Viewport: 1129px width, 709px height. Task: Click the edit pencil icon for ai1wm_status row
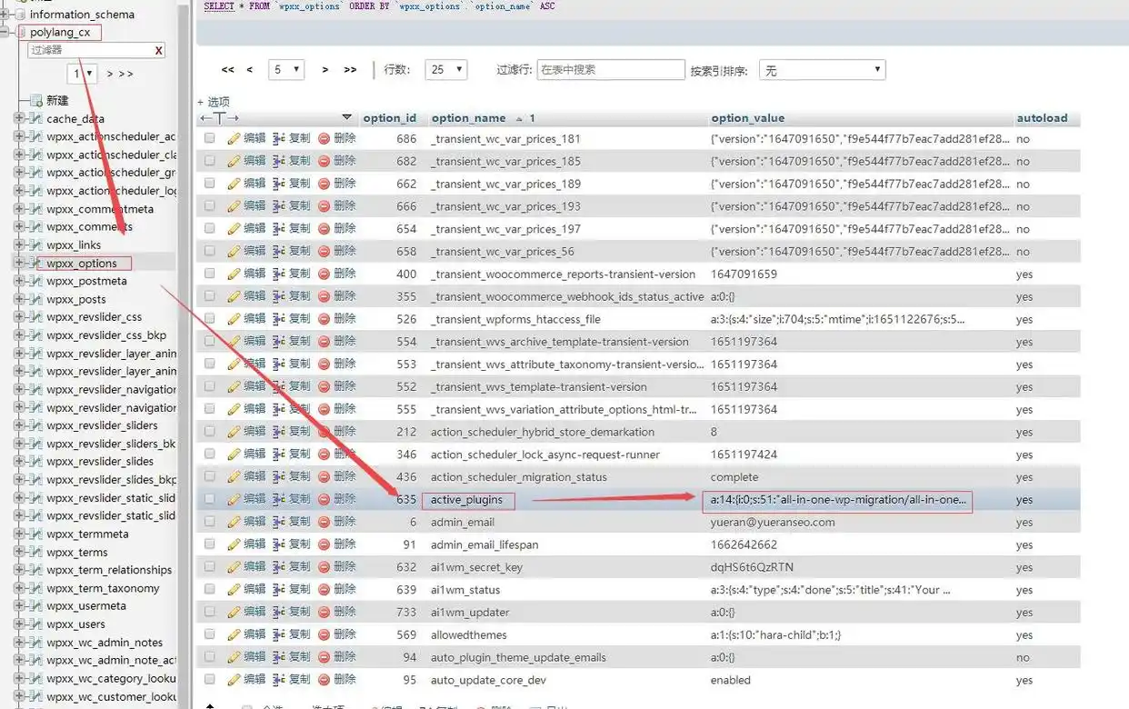(234, 590)
